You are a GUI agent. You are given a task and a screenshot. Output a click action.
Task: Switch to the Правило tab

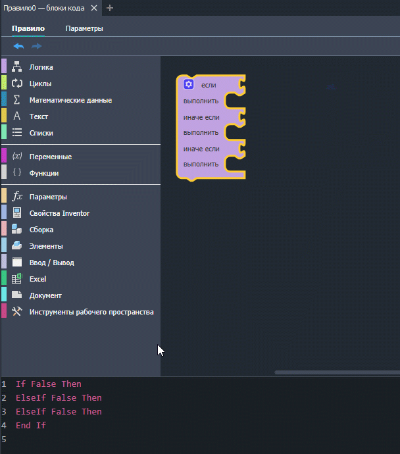(x=28, y=28)
